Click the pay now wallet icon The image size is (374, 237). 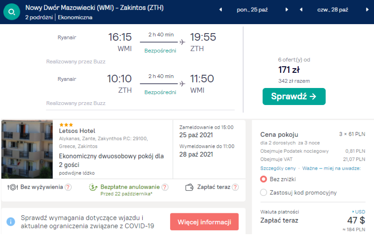190,187
